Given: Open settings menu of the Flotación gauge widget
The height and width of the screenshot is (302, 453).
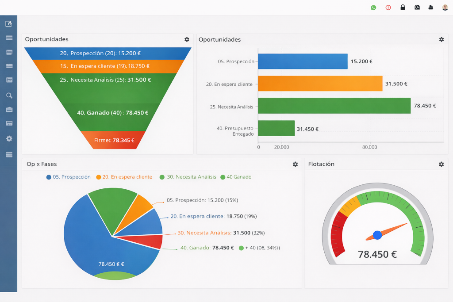Looking at the screenshot, I should [x=441, y=164].
